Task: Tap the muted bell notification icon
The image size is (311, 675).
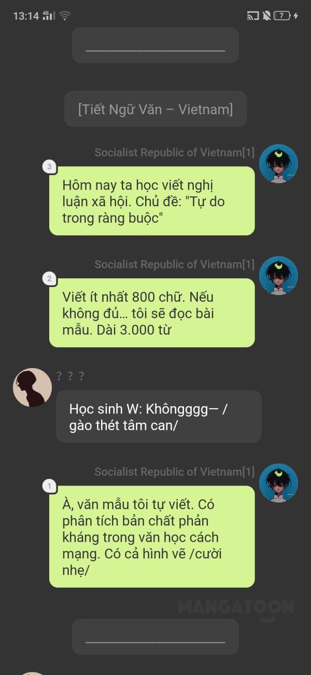Action: point(266,16)
